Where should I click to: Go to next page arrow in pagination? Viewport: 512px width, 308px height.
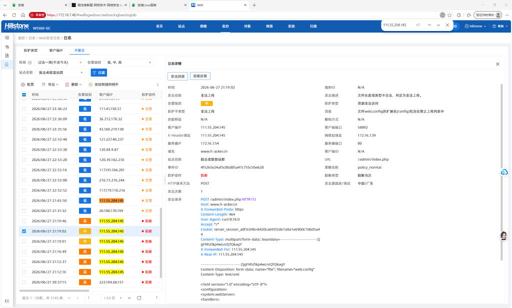121,298
